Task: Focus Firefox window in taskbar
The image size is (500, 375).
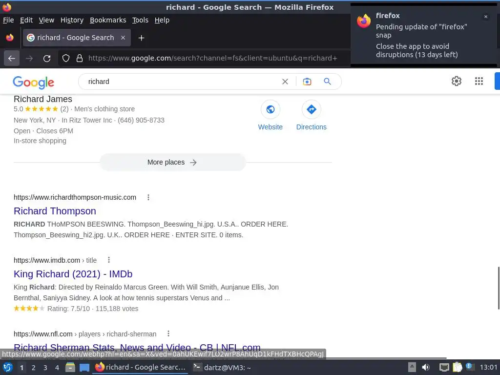Action: [x=140, y=367]
